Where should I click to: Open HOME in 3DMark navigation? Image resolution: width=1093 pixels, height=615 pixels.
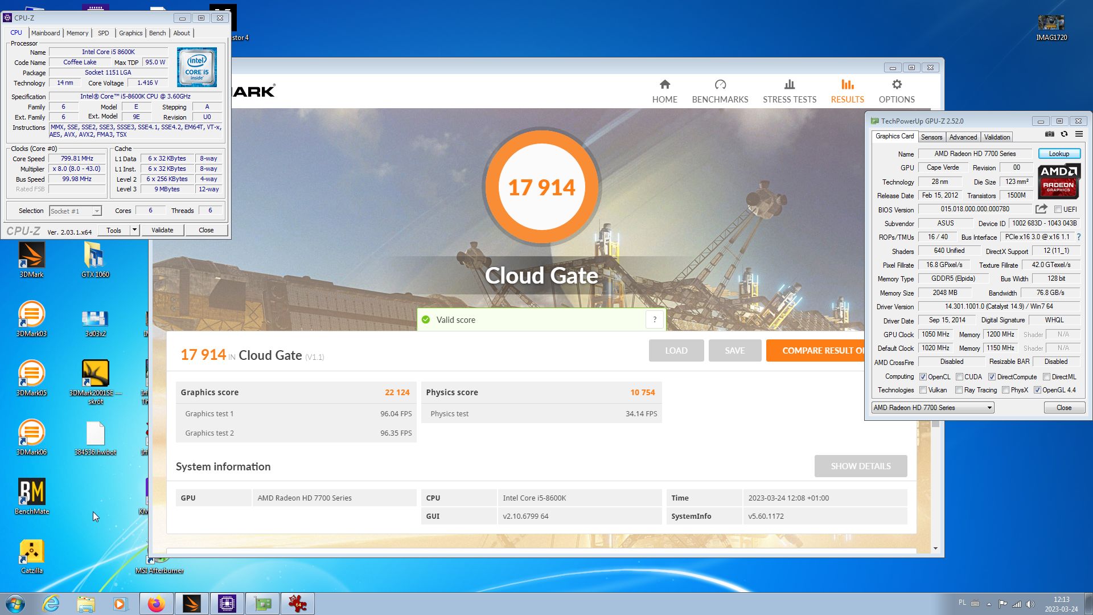[x=664, y=92]
